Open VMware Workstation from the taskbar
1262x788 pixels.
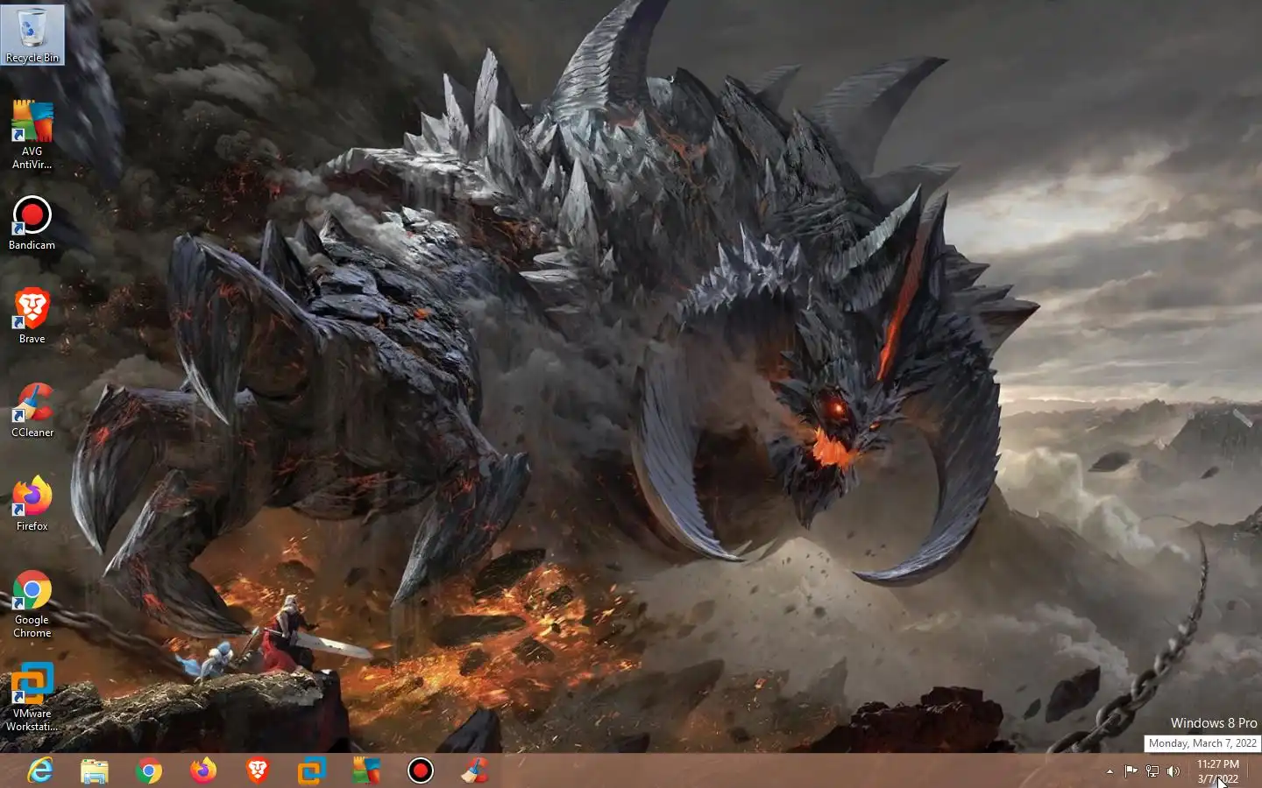tap(312, 770)
